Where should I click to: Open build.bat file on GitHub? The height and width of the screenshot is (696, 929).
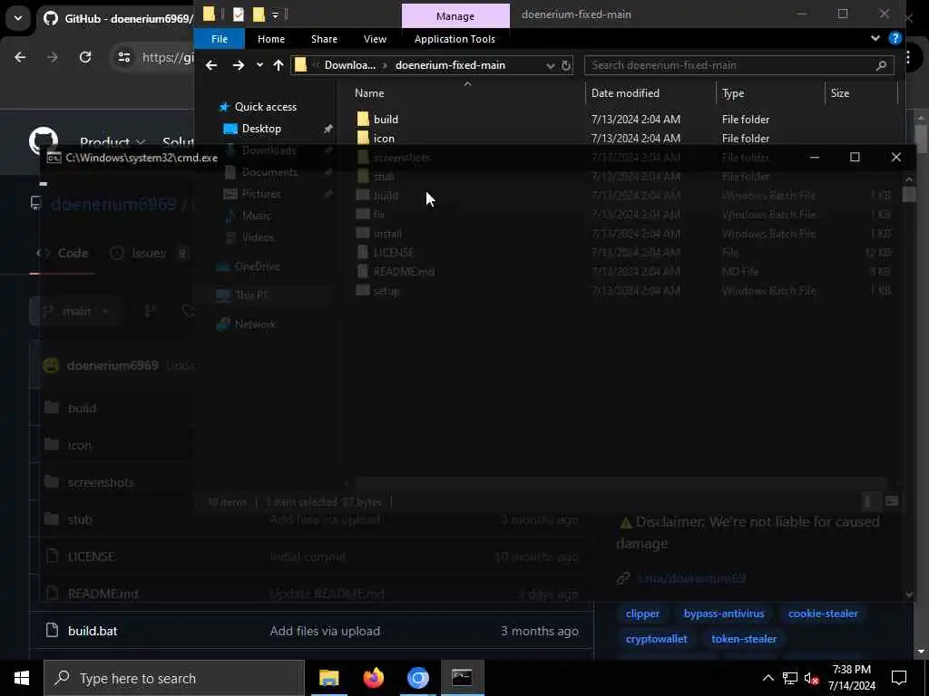coord(93,631)
